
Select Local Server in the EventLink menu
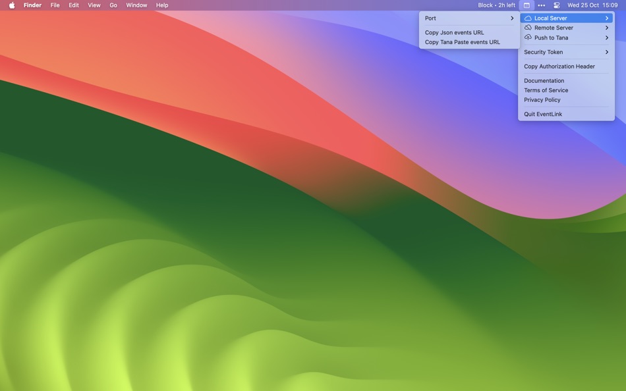566,18
